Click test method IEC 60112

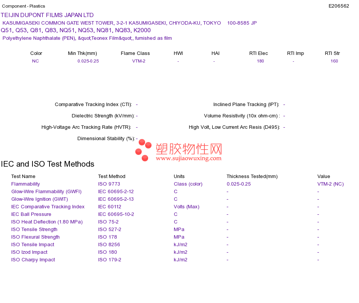[110, 206]
